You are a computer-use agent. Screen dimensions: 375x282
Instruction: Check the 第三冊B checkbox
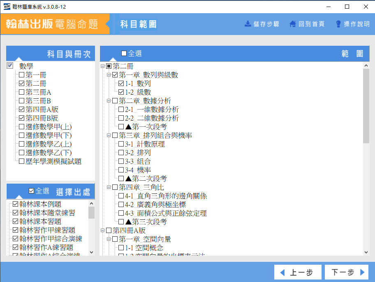(21, 100)
